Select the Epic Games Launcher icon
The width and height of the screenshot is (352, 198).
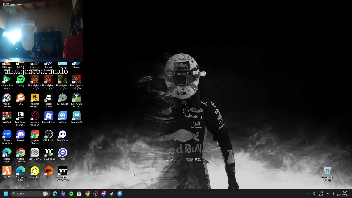[x=21, y=119]
